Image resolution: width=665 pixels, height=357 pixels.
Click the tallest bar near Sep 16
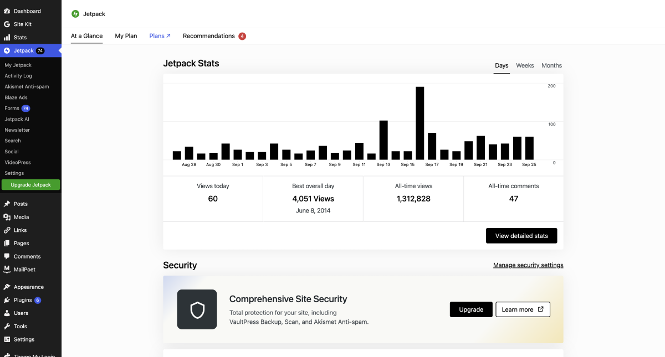(420, 123)
